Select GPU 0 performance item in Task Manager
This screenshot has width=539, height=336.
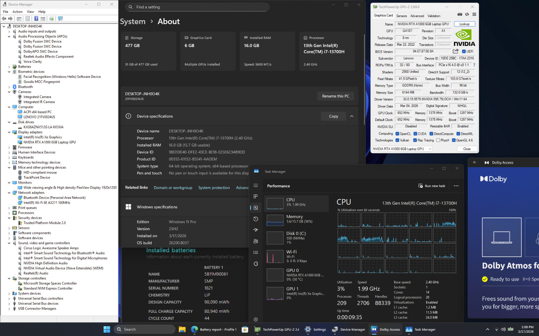coord(296,275)
